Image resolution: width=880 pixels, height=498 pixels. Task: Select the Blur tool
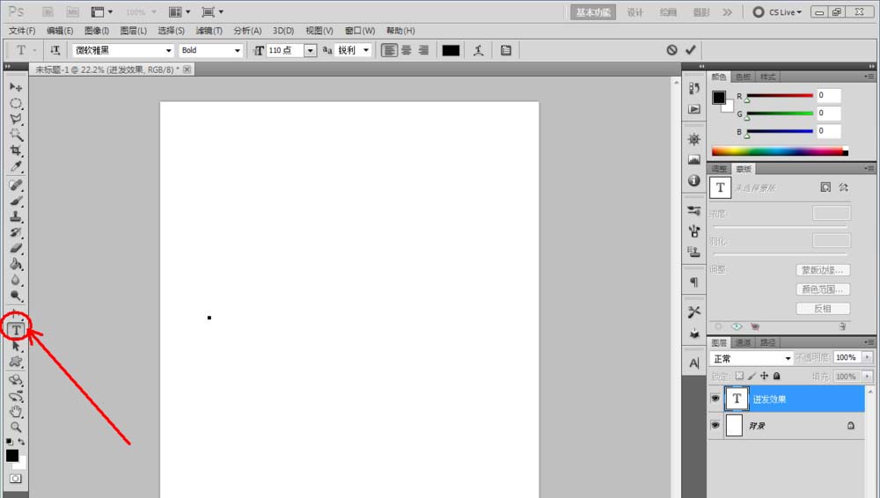pyautogui.click(x=16, y=280)
